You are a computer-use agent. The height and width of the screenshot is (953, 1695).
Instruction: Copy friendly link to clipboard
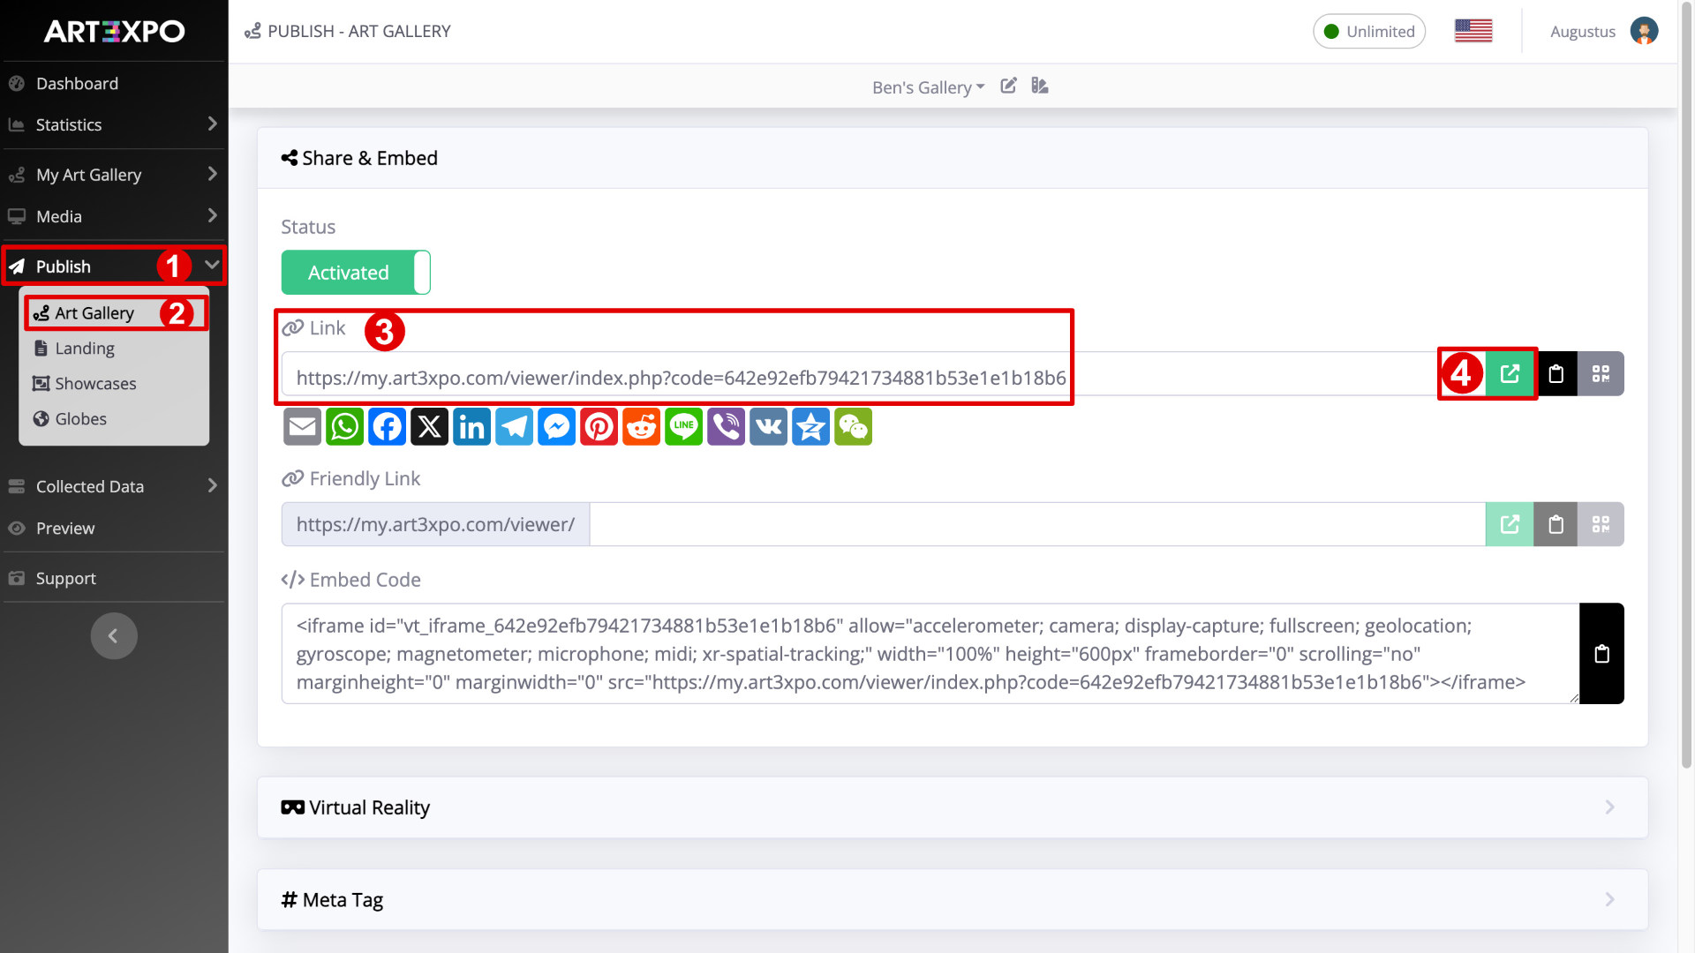[1556, 524]
